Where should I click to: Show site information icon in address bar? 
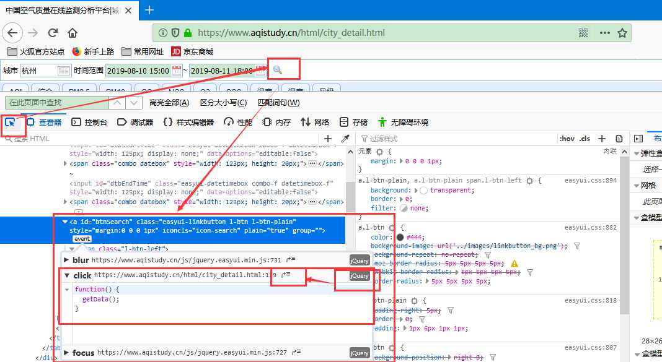[x=162, y=33]
